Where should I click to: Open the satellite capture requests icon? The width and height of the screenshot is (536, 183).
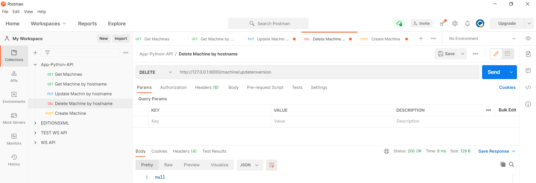tap(443, 23)
